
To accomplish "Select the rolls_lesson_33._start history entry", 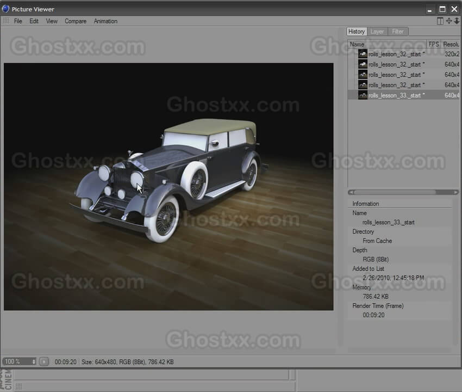I will (403, 95).
